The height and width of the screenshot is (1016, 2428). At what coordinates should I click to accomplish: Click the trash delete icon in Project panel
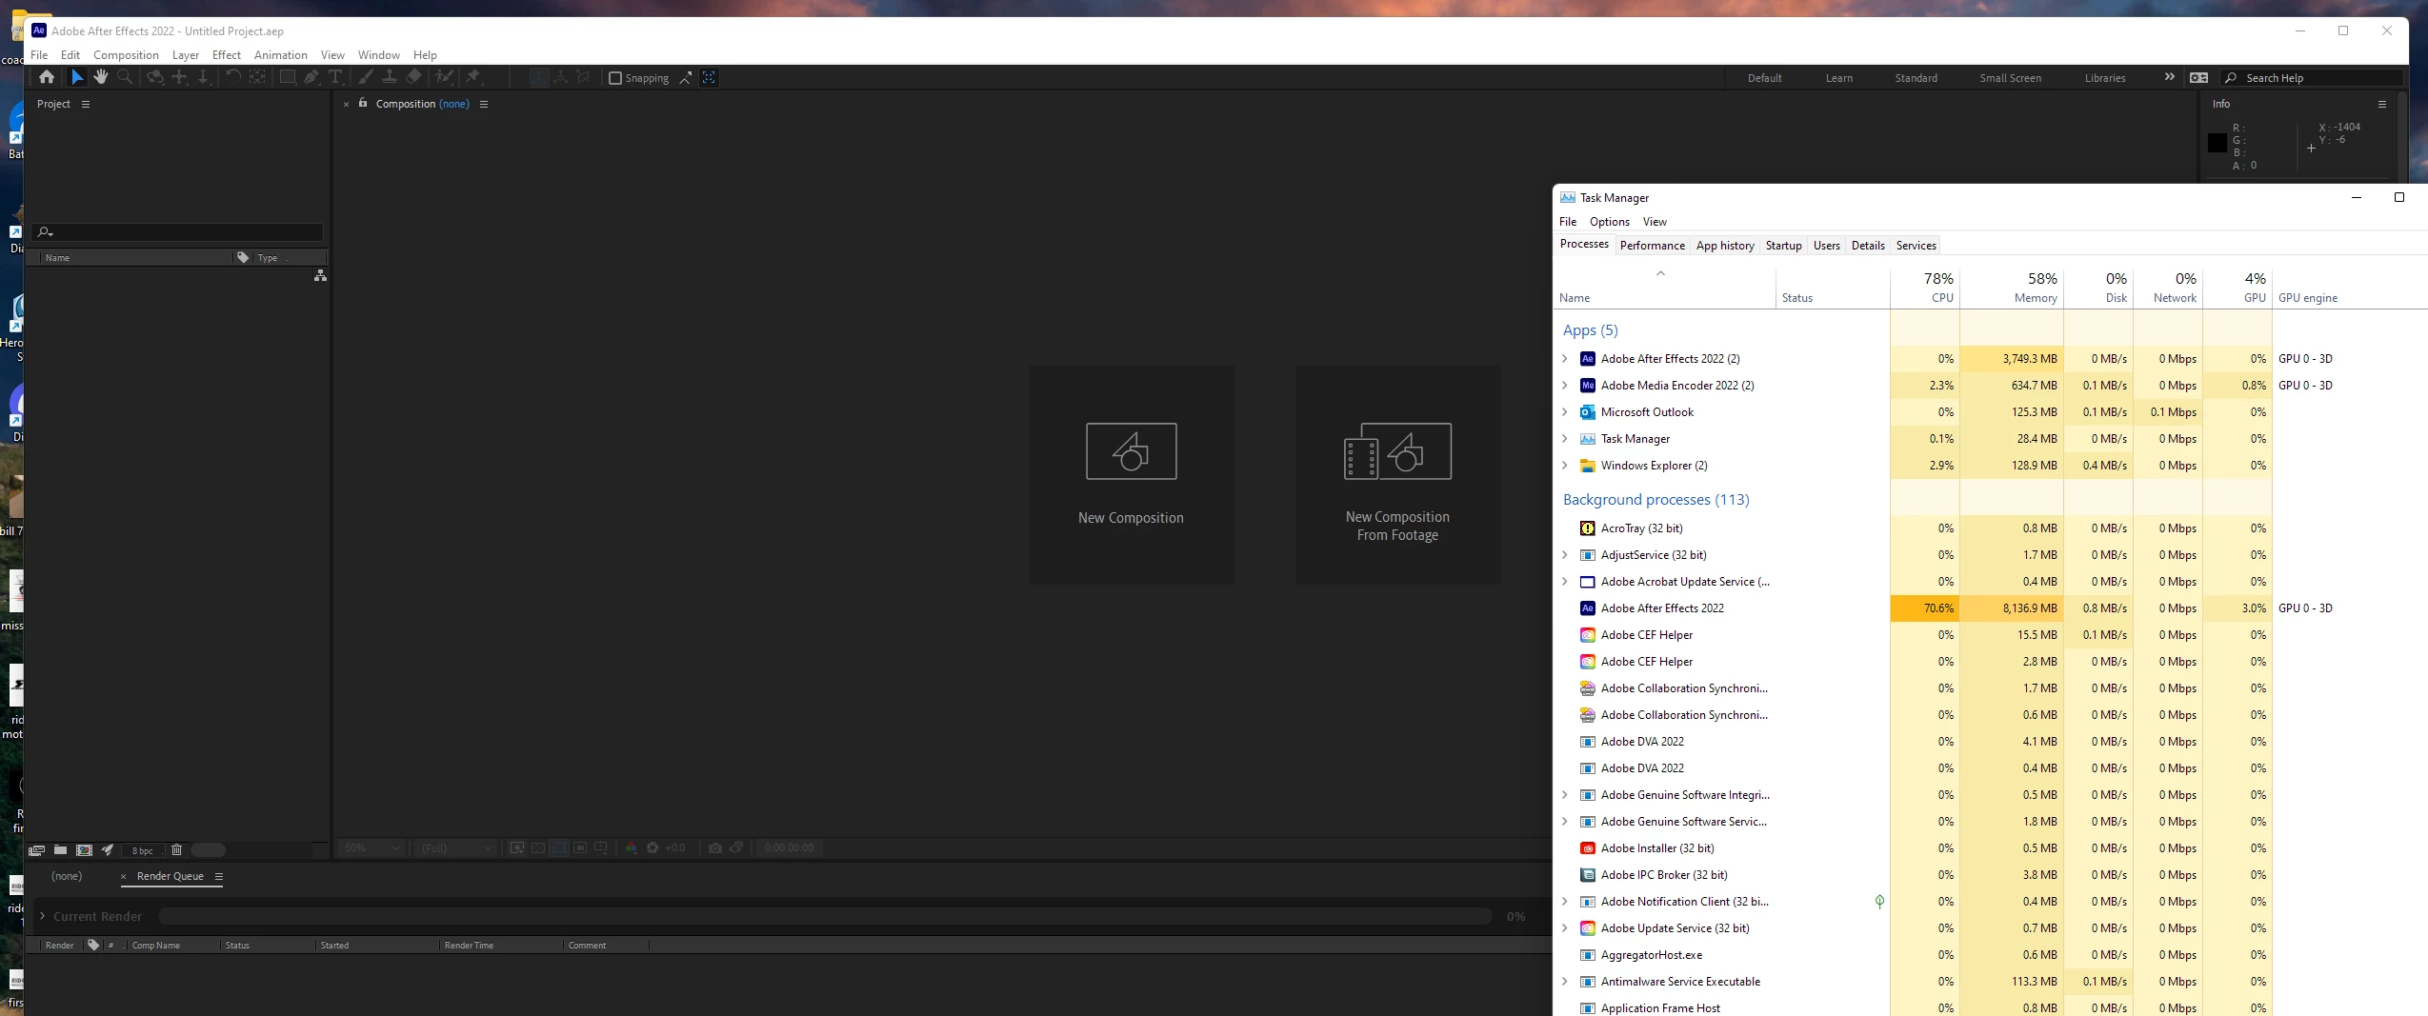click(x=176, y=850)
